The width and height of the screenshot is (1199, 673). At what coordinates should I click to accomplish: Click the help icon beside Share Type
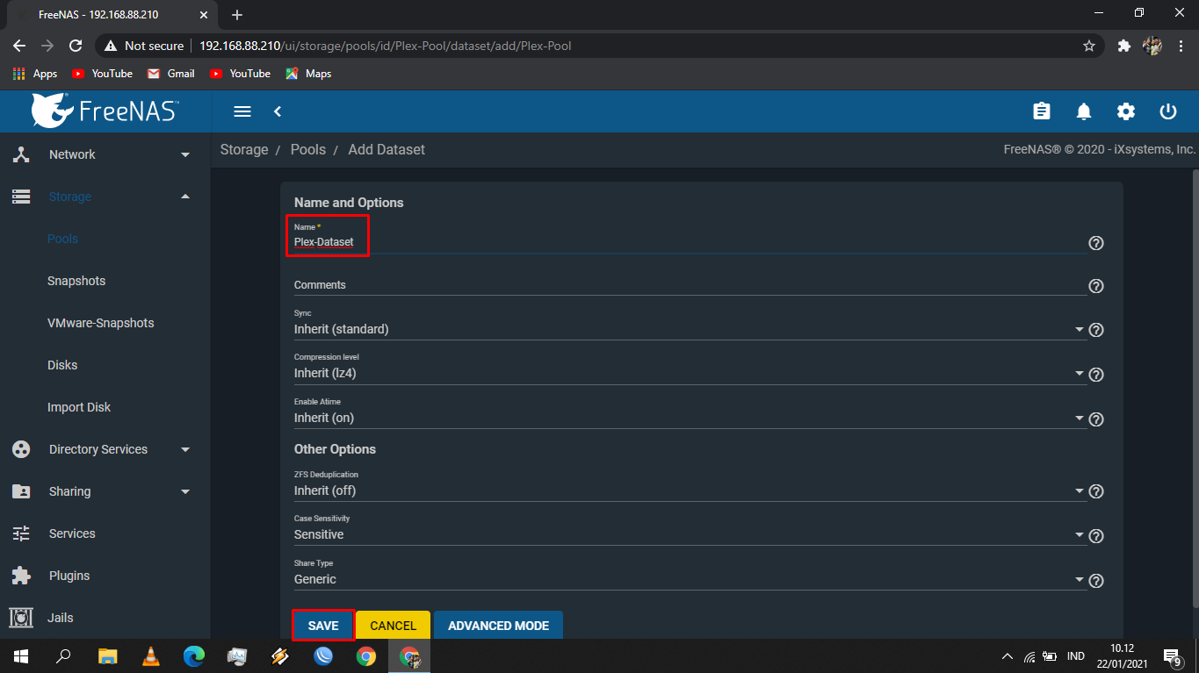coord(1095,581)
